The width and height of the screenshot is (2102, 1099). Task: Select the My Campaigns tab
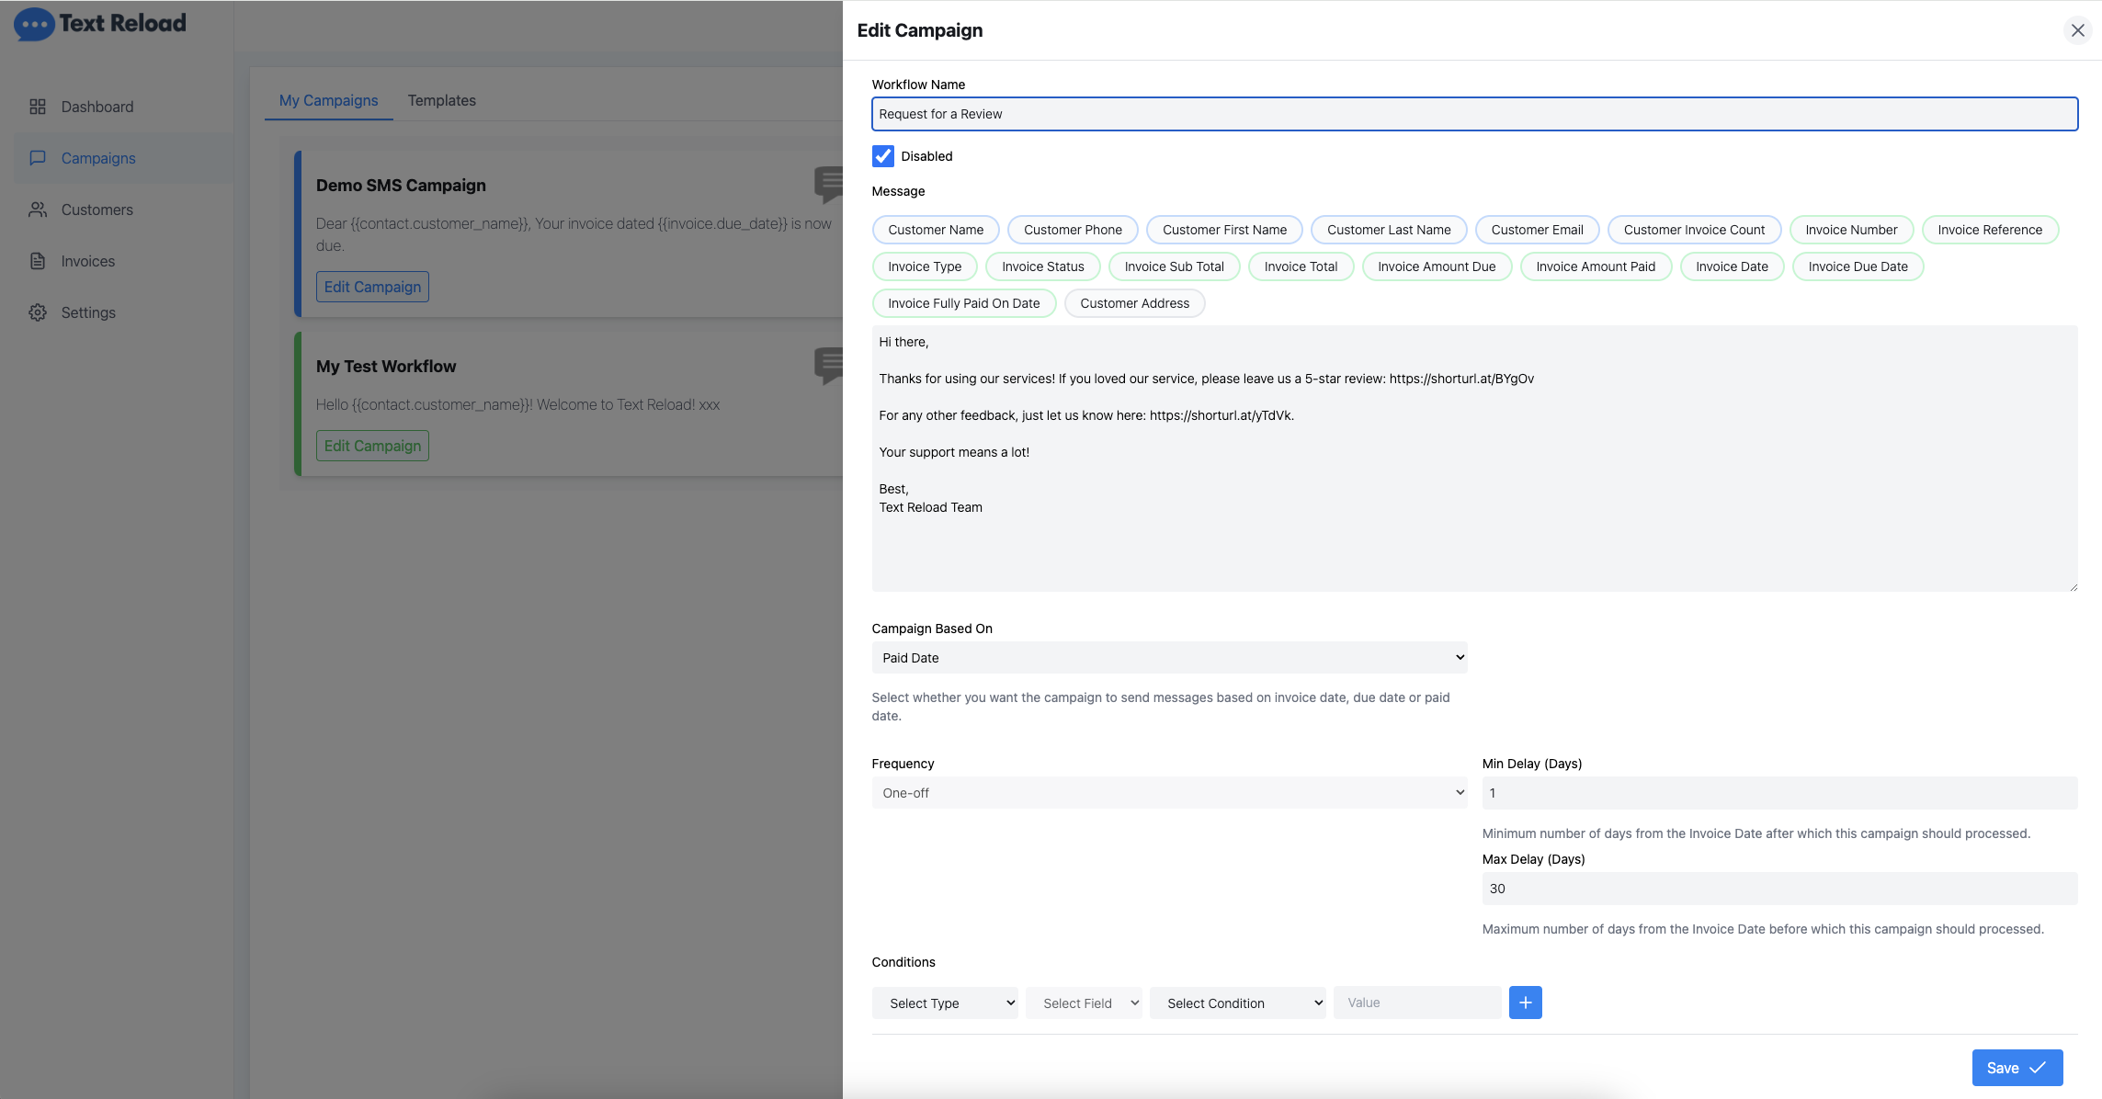(328, 100)
